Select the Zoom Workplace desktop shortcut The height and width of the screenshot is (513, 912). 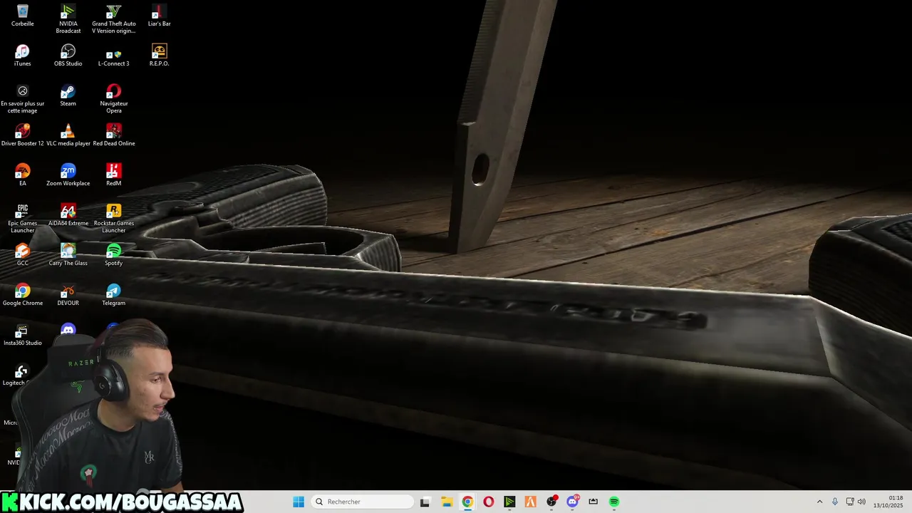68,175
